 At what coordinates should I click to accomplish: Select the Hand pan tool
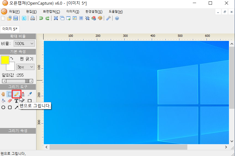tap(3, 94)
